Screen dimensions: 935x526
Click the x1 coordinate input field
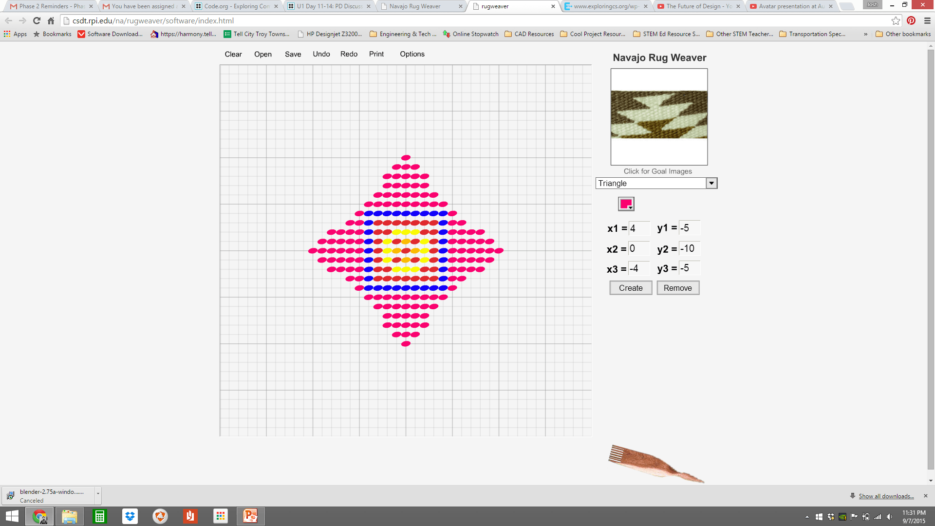tap(639, 228)
